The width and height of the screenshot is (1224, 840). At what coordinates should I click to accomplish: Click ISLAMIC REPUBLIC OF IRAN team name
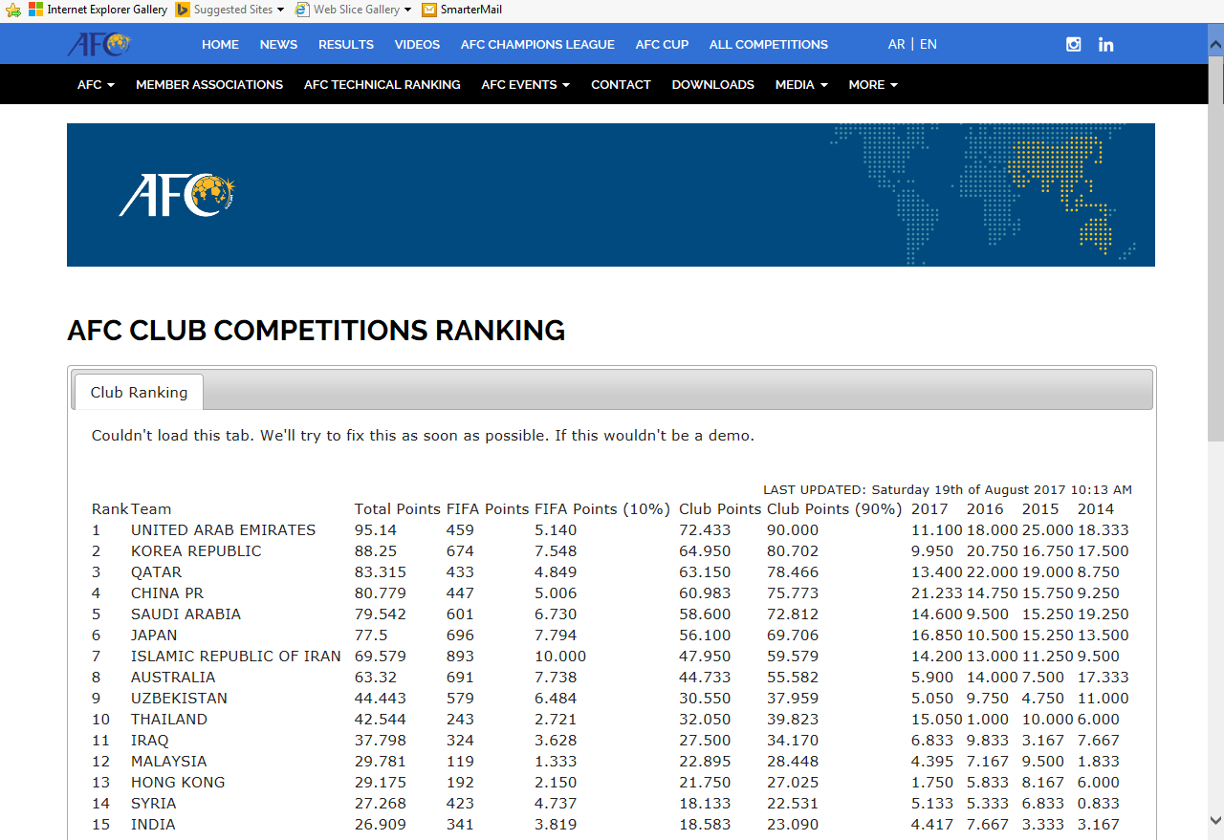click(x=236, y=656)
